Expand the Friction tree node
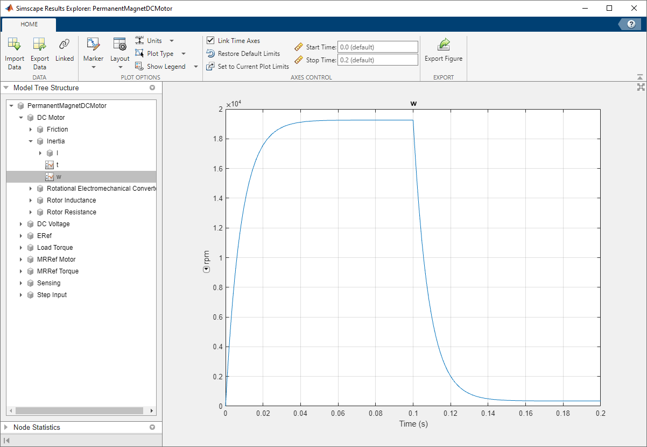This screenshot has height=447, width=647. pyautogui.click(x=31, y=129)
